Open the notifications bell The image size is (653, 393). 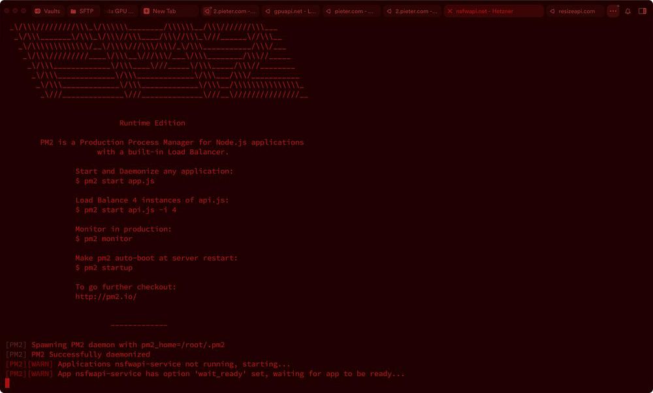pos(628,11)
